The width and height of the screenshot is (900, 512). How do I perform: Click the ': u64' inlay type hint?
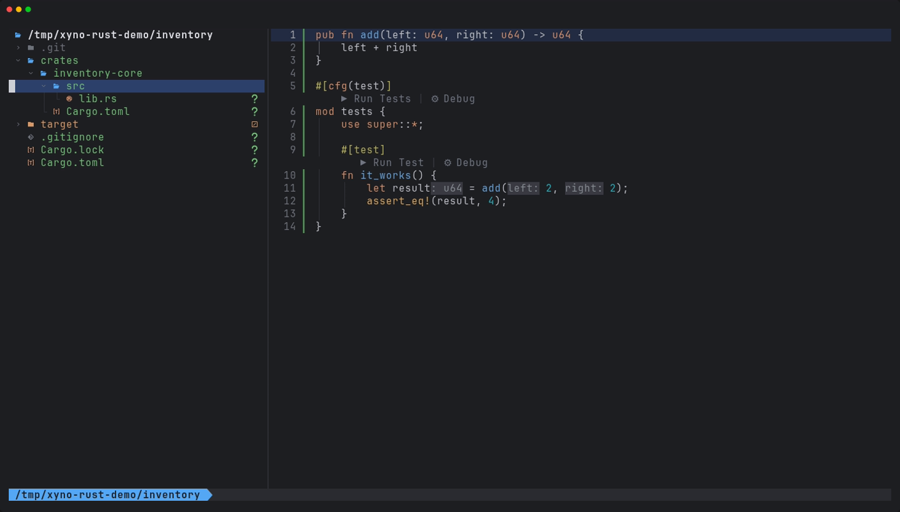(447, 188)
